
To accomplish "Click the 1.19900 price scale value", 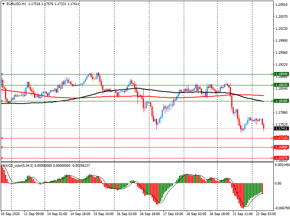I will [282, 41].
